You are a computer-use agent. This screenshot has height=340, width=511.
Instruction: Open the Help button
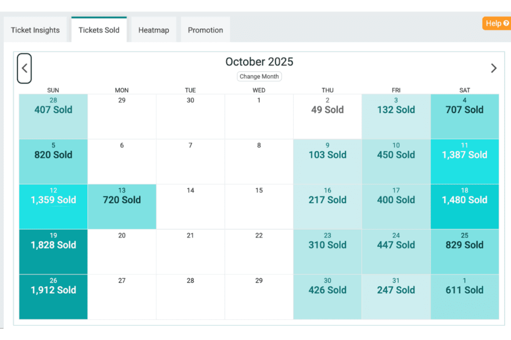496,23
